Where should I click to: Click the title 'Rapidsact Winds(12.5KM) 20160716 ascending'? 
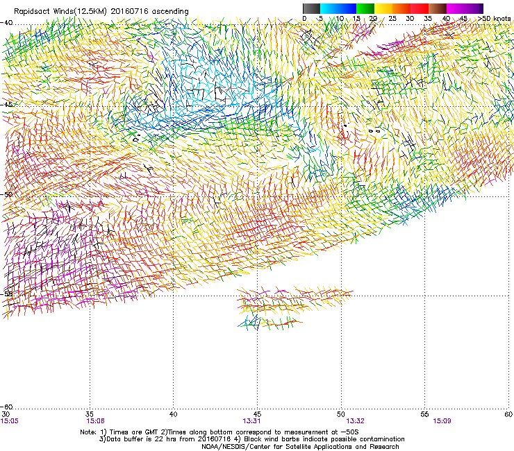(101, 12)
